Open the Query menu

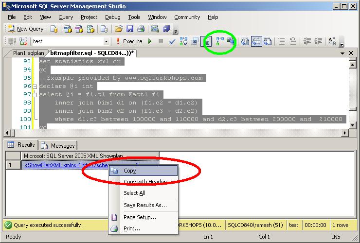pyautogui.click(x=66, y=17)
